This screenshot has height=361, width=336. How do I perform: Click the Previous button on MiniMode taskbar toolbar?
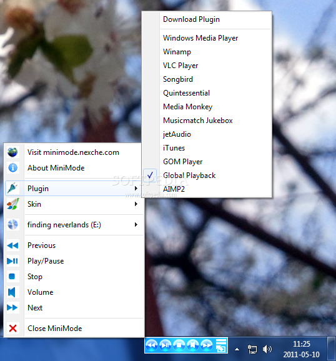(x=152, y=345)
